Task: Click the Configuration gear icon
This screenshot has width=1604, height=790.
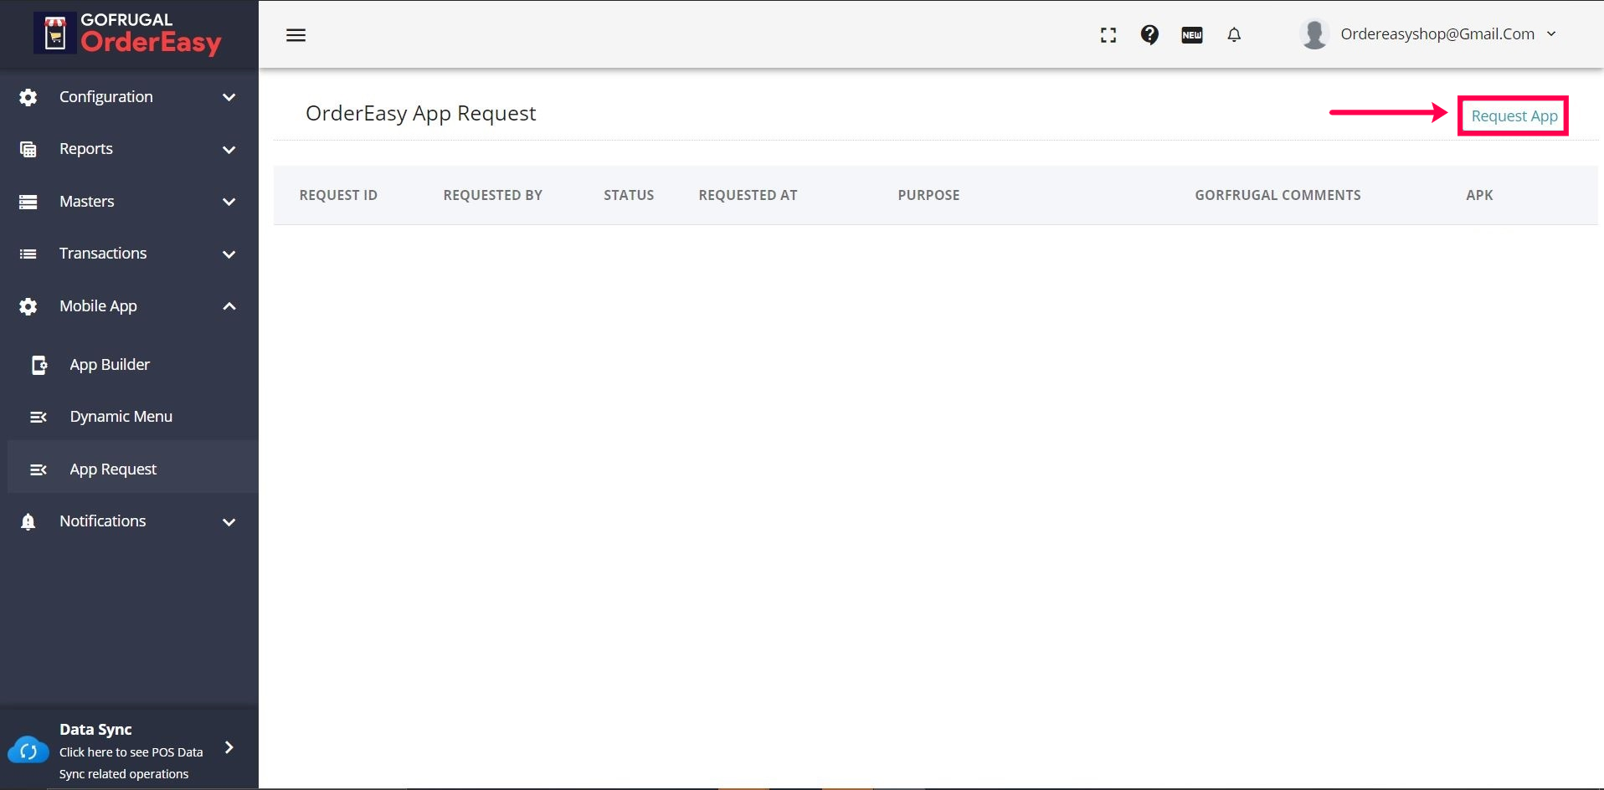Action: (x=28, y=97)
